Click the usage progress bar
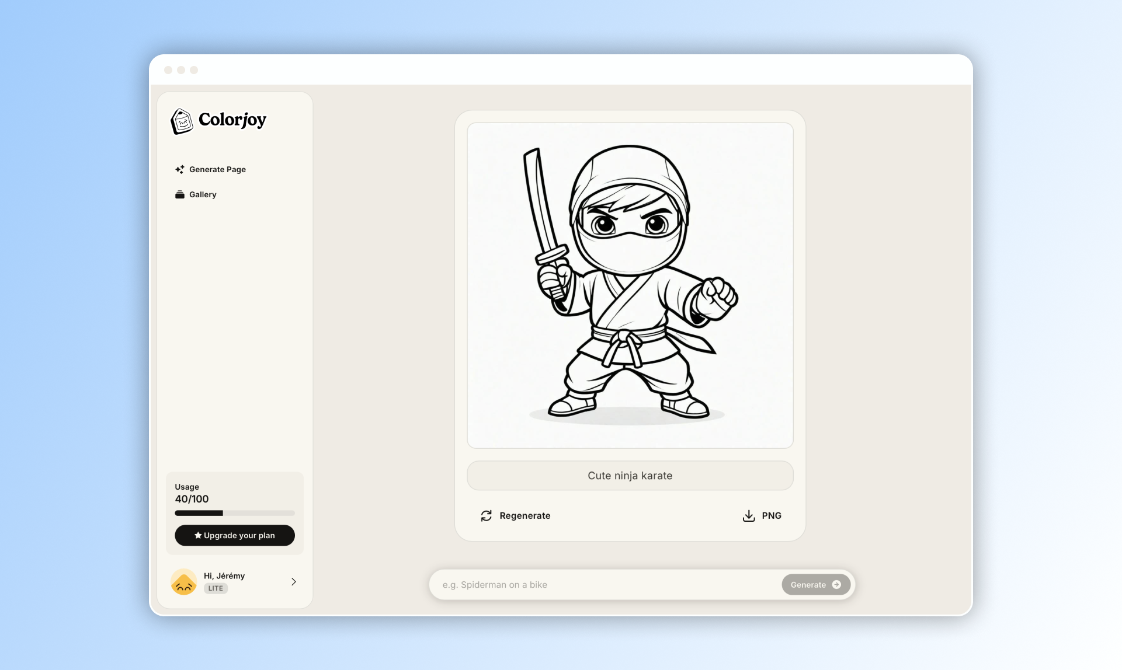Screen dimensions: 1122x670 (x=235, y=513)
